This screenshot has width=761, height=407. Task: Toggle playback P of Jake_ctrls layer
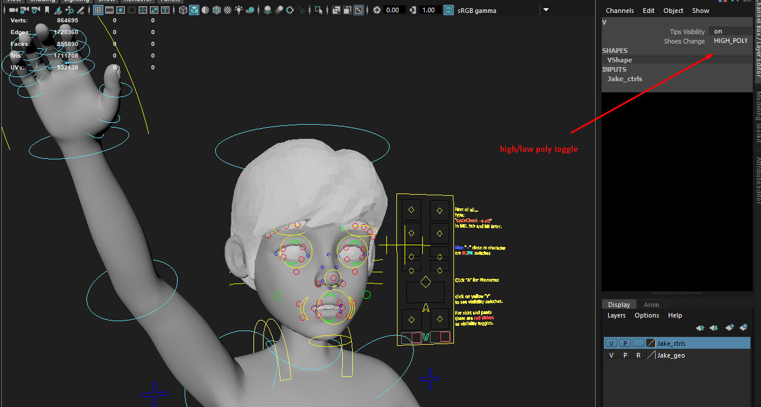tap(625, 343)
